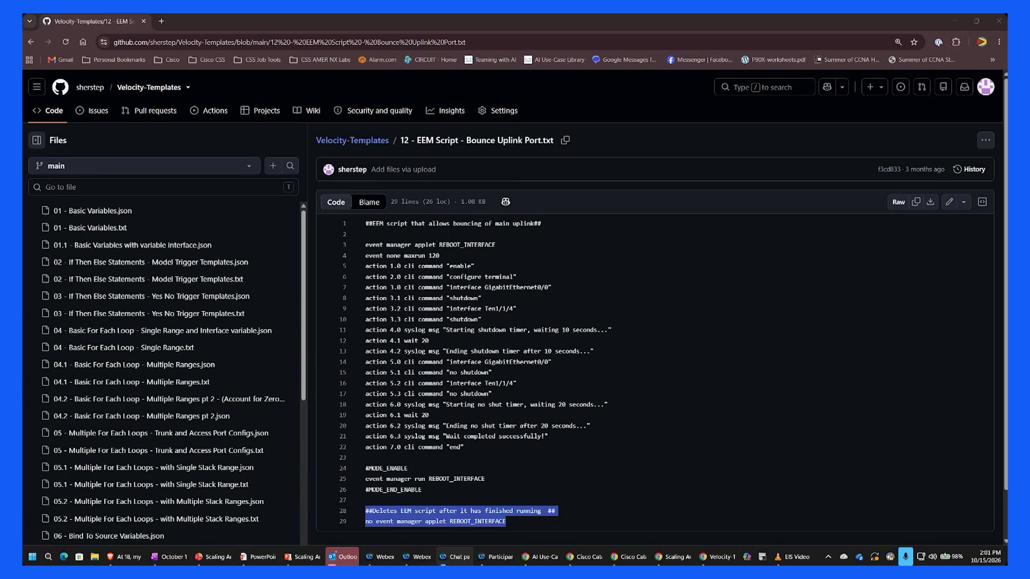
Task: Open the notifications inbox icon
Action: [x=965, y=87]
